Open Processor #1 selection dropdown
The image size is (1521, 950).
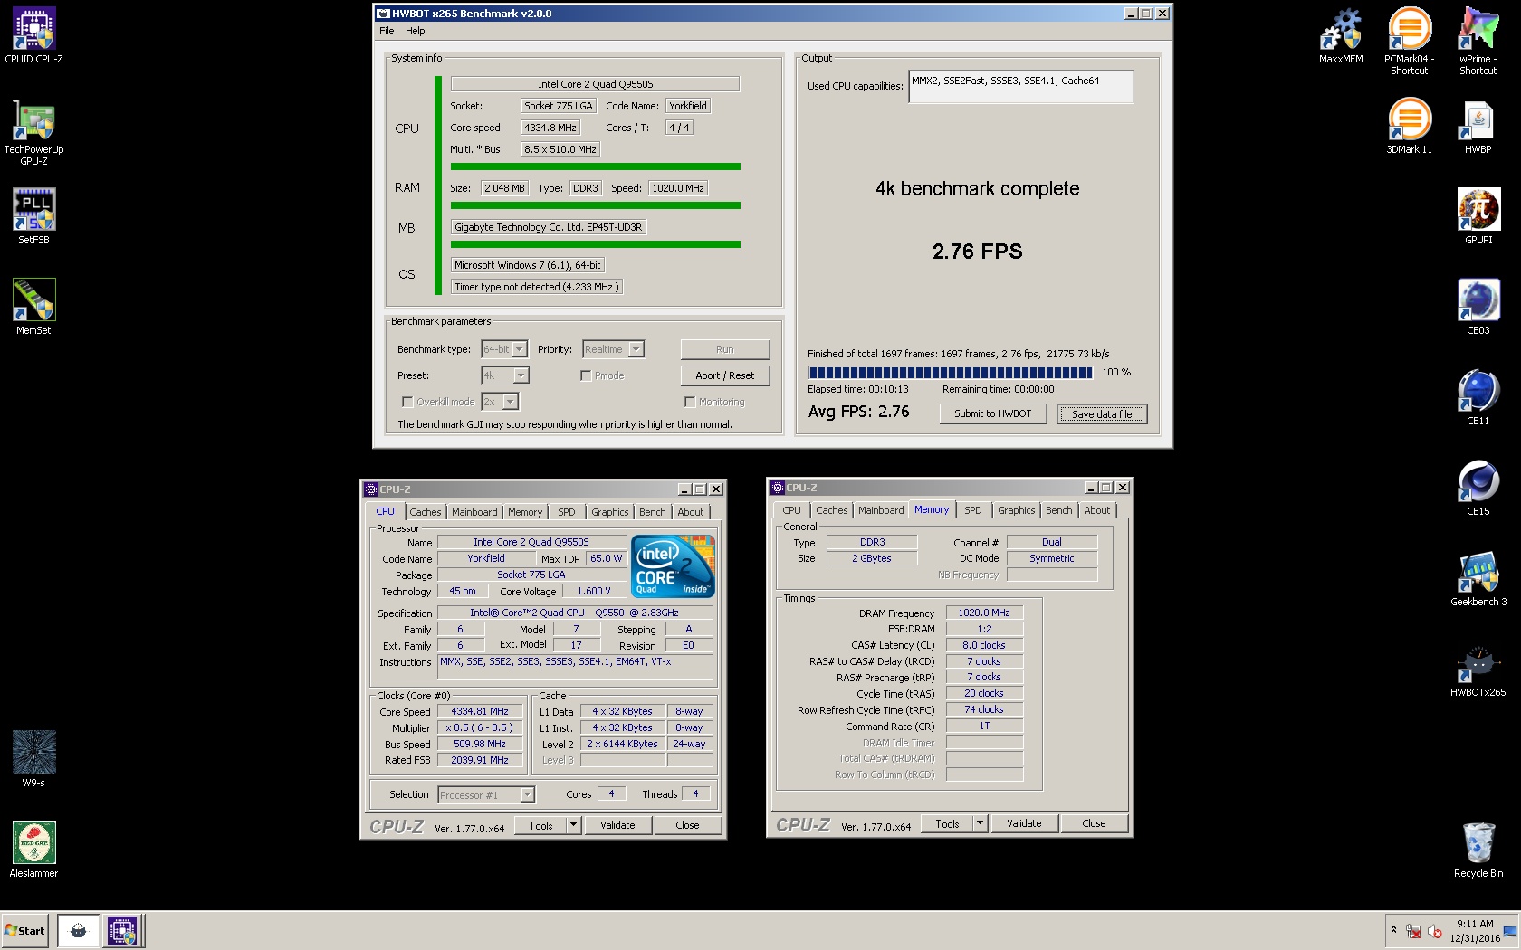pos(486,795)
